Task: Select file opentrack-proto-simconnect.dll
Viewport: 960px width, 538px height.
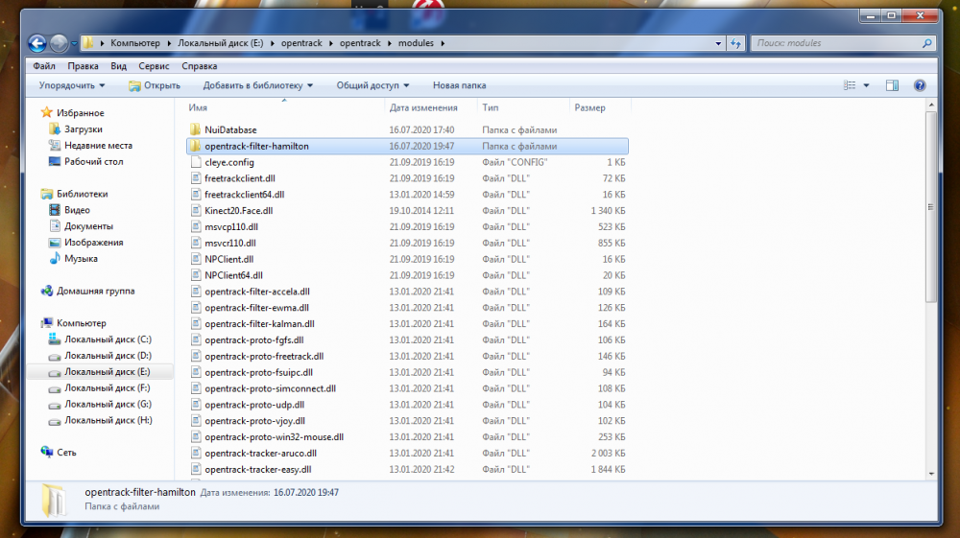Action: tap(270, 388)
